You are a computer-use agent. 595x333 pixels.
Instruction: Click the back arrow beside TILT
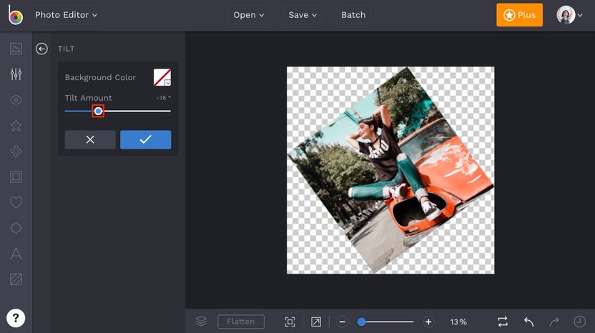click(x=42, y=49)
